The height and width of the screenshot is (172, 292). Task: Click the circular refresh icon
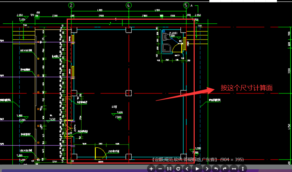click(x=178, y=169)
